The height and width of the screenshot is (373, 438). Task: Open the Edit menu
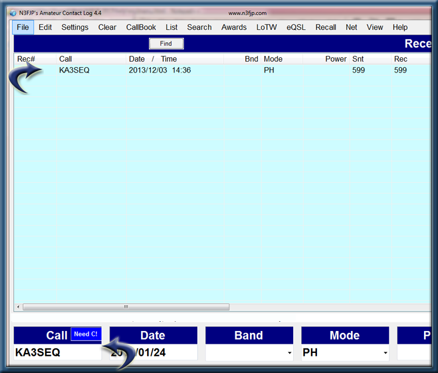pos(45,27)
